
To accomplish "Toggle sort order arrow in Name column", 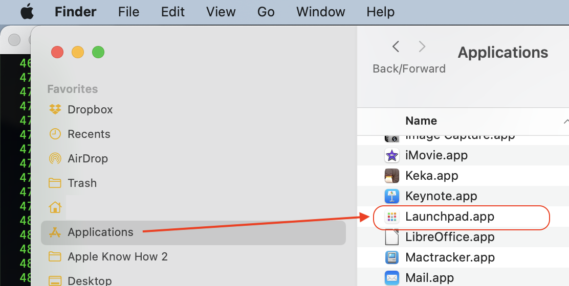I will pos(565,121).
